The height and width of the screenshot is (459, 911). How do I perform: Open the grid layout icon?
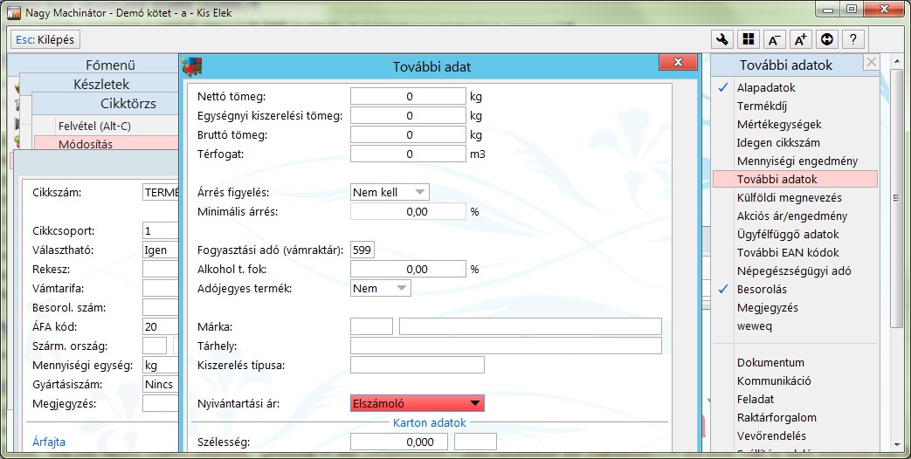tap(749, 39)
